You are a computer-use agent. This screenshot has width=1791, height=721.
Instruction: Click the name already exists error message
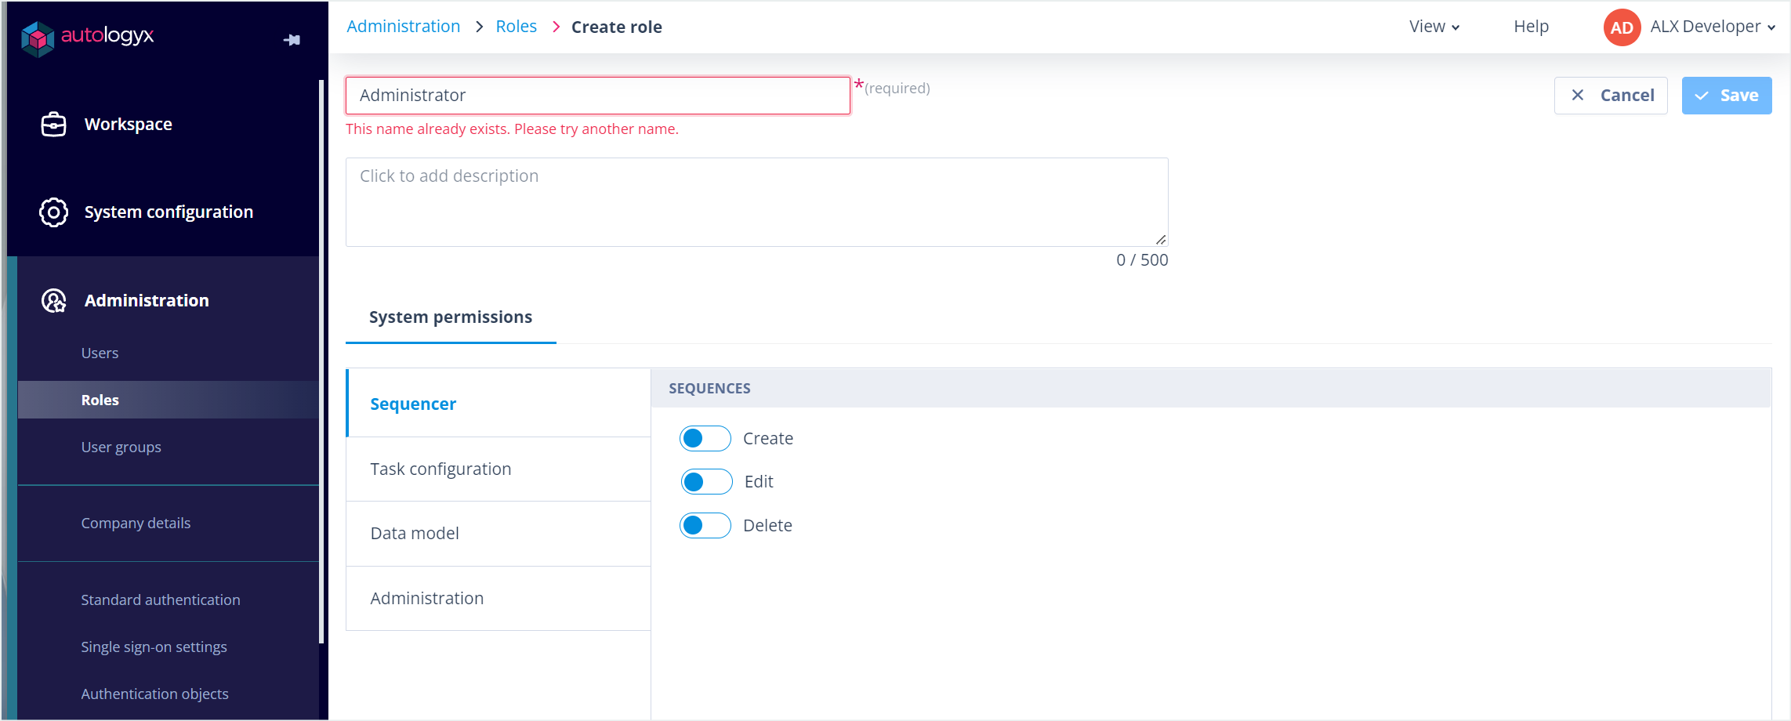tap(512, 129)
